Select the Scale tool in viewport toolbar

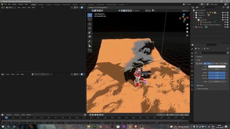pyautogui.click(x=90, y=33)
